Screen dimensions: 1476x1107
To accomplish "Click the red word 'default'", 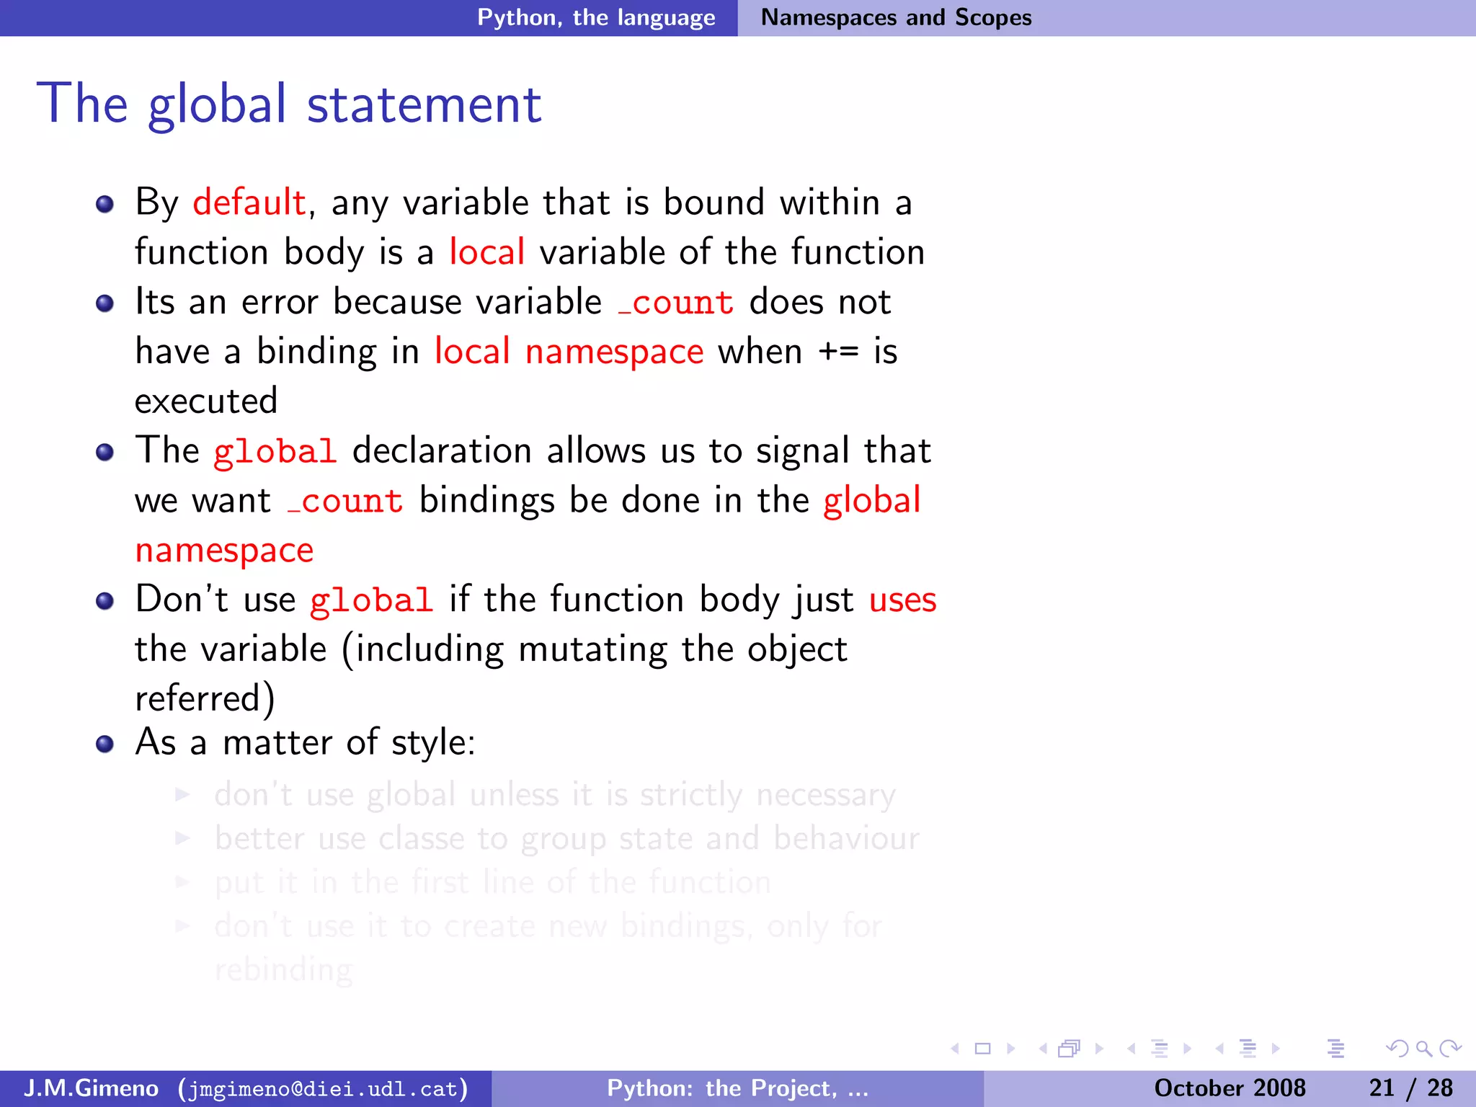I will point(249,202).
